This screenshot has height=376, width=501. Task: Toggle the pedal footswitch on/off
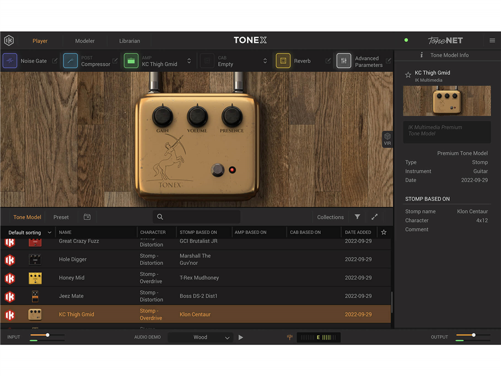tap(218, 169)
